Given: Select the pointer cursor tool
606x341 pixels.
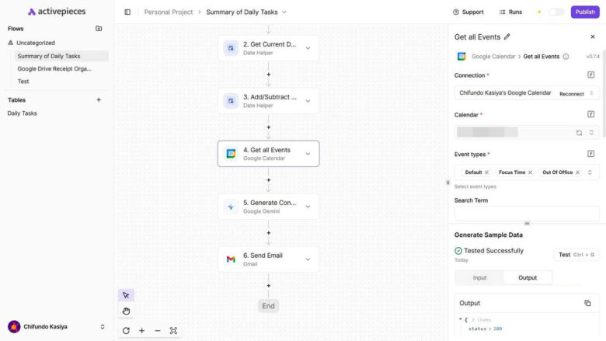Looking at the screenshot, I should pos(126,295).
